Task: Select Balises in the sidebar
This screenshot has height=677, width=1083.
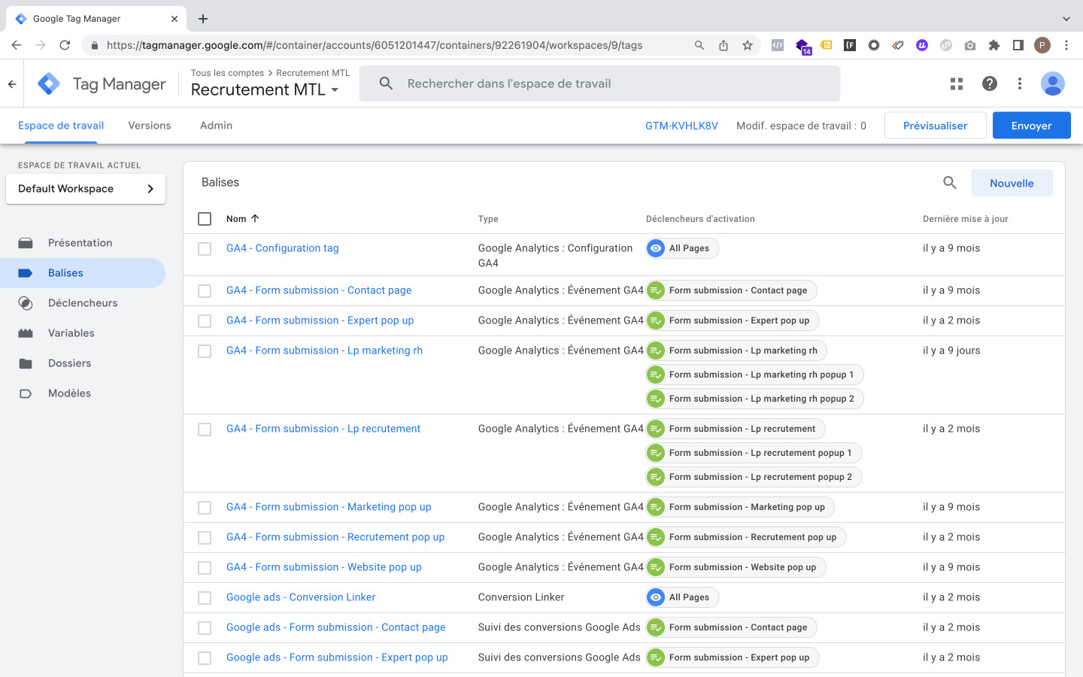Action: click(83, 273)
